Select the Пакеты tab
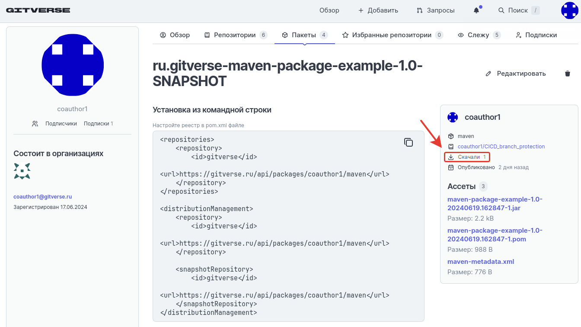Image resolution: width=581 pixels, height=327 pixels. [x=304, y=35]
